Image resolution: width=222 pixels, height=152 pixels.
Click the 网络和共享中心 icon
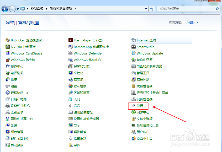point(8,119)
